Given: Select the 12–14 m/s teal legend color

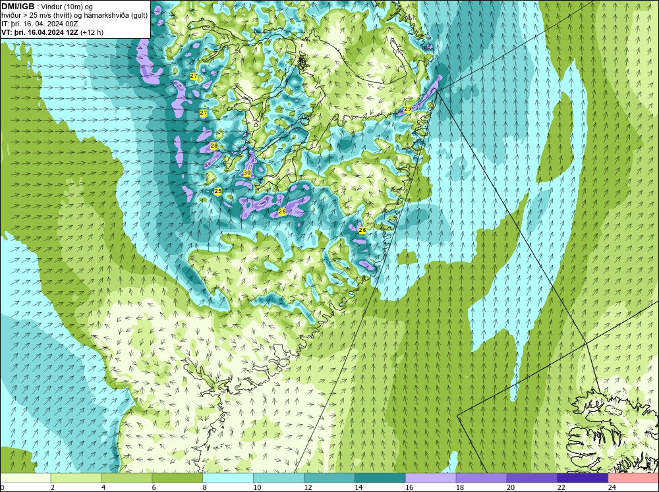Looking at the screenshot, I should pyautogui.click(x=329, y=478).
